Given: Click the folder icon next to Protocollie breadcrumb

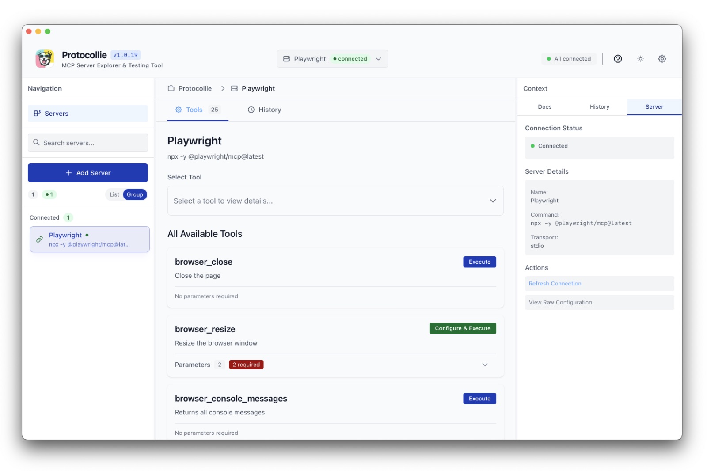Looking at the screenshot, I should [x=171, y=88].
